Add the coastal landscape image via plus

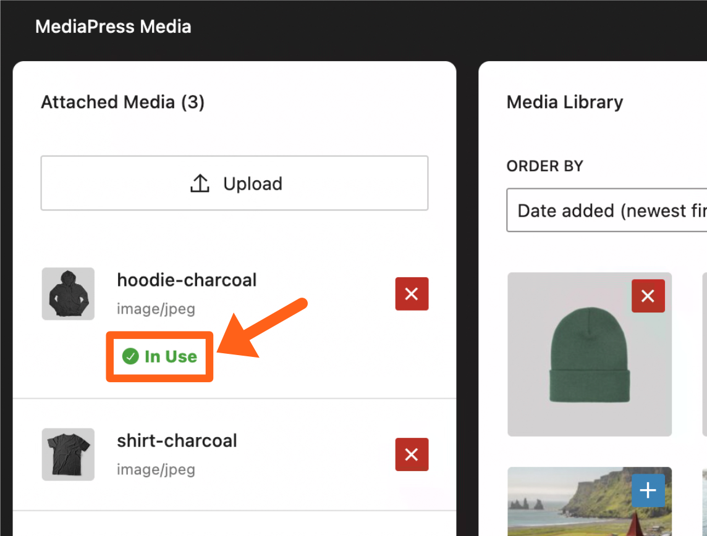648,491
